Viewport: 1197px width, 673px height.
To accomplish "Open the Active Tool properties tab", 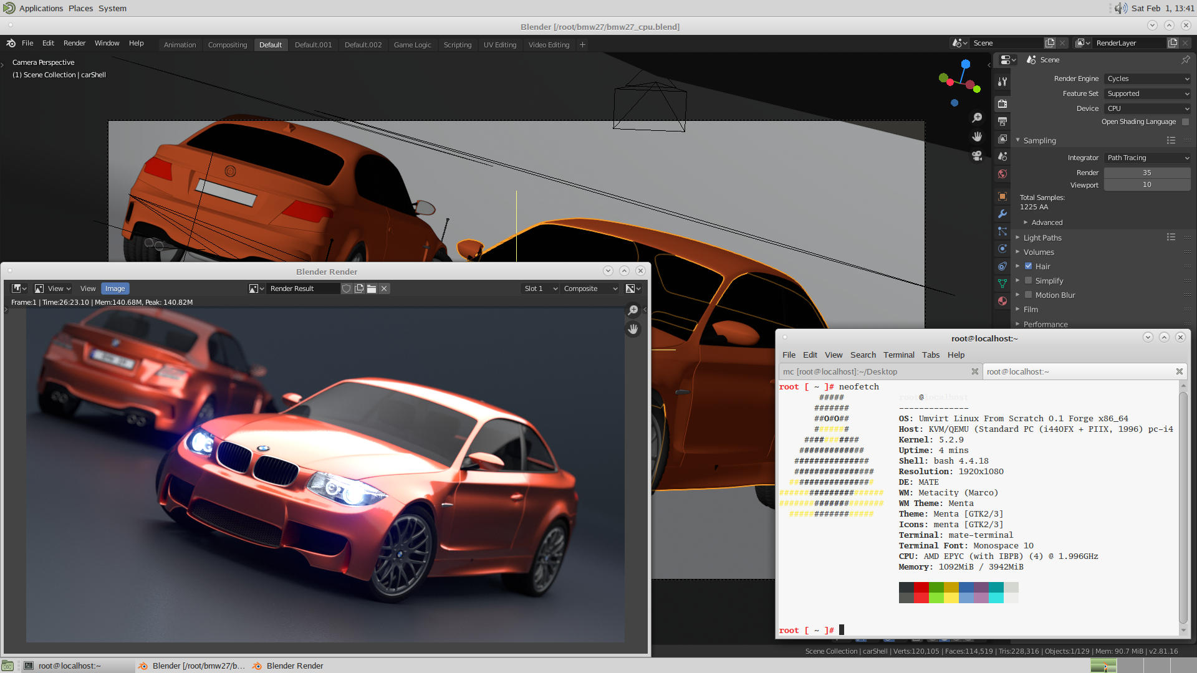I will 1002,82.
